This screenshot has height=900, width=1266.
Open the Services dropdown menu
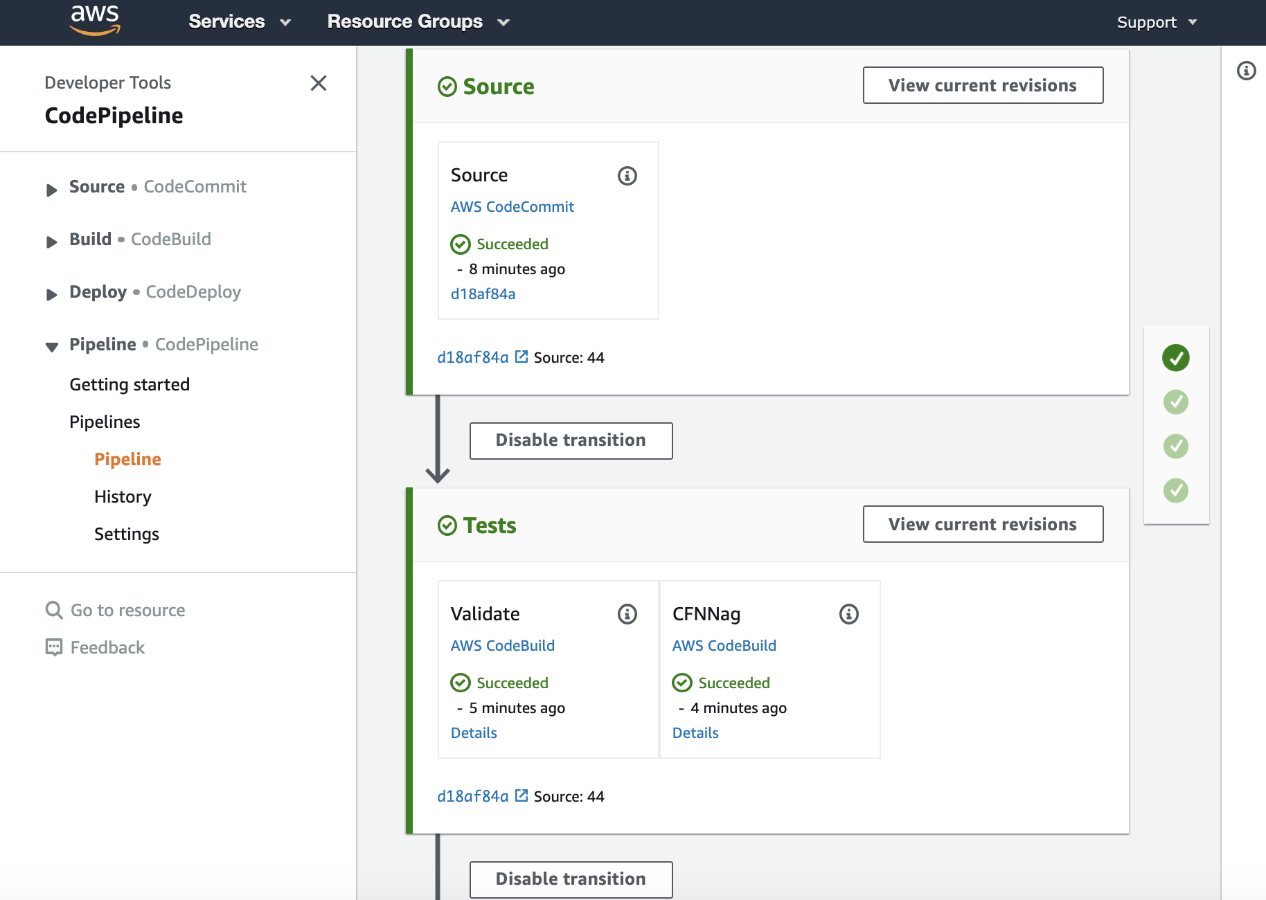240,21
